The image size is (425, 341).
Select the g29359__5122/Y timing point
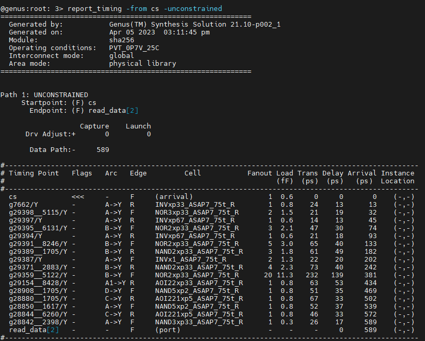[x=38, y=275]
